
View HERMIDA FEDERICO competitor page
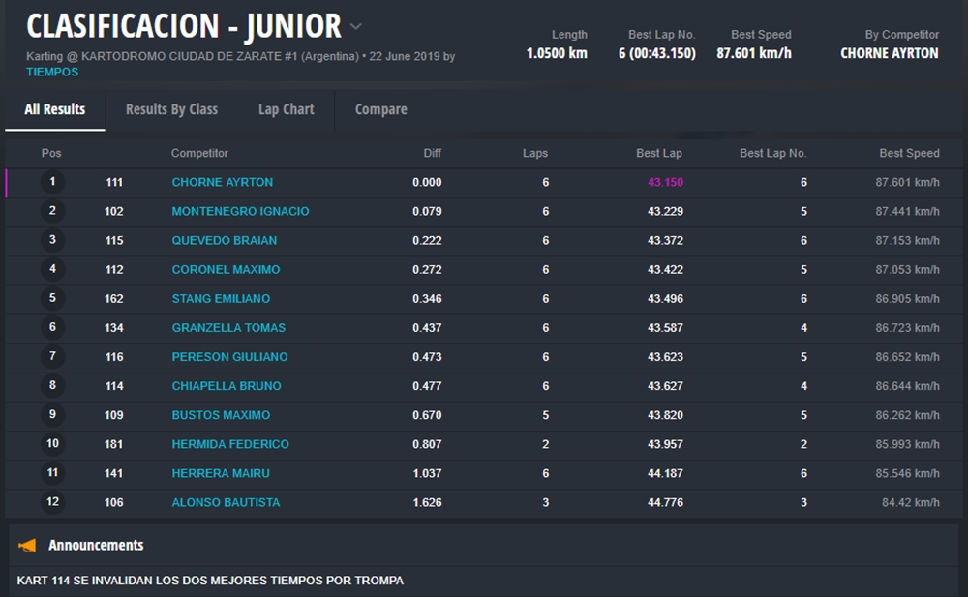(x=230, y=444)
